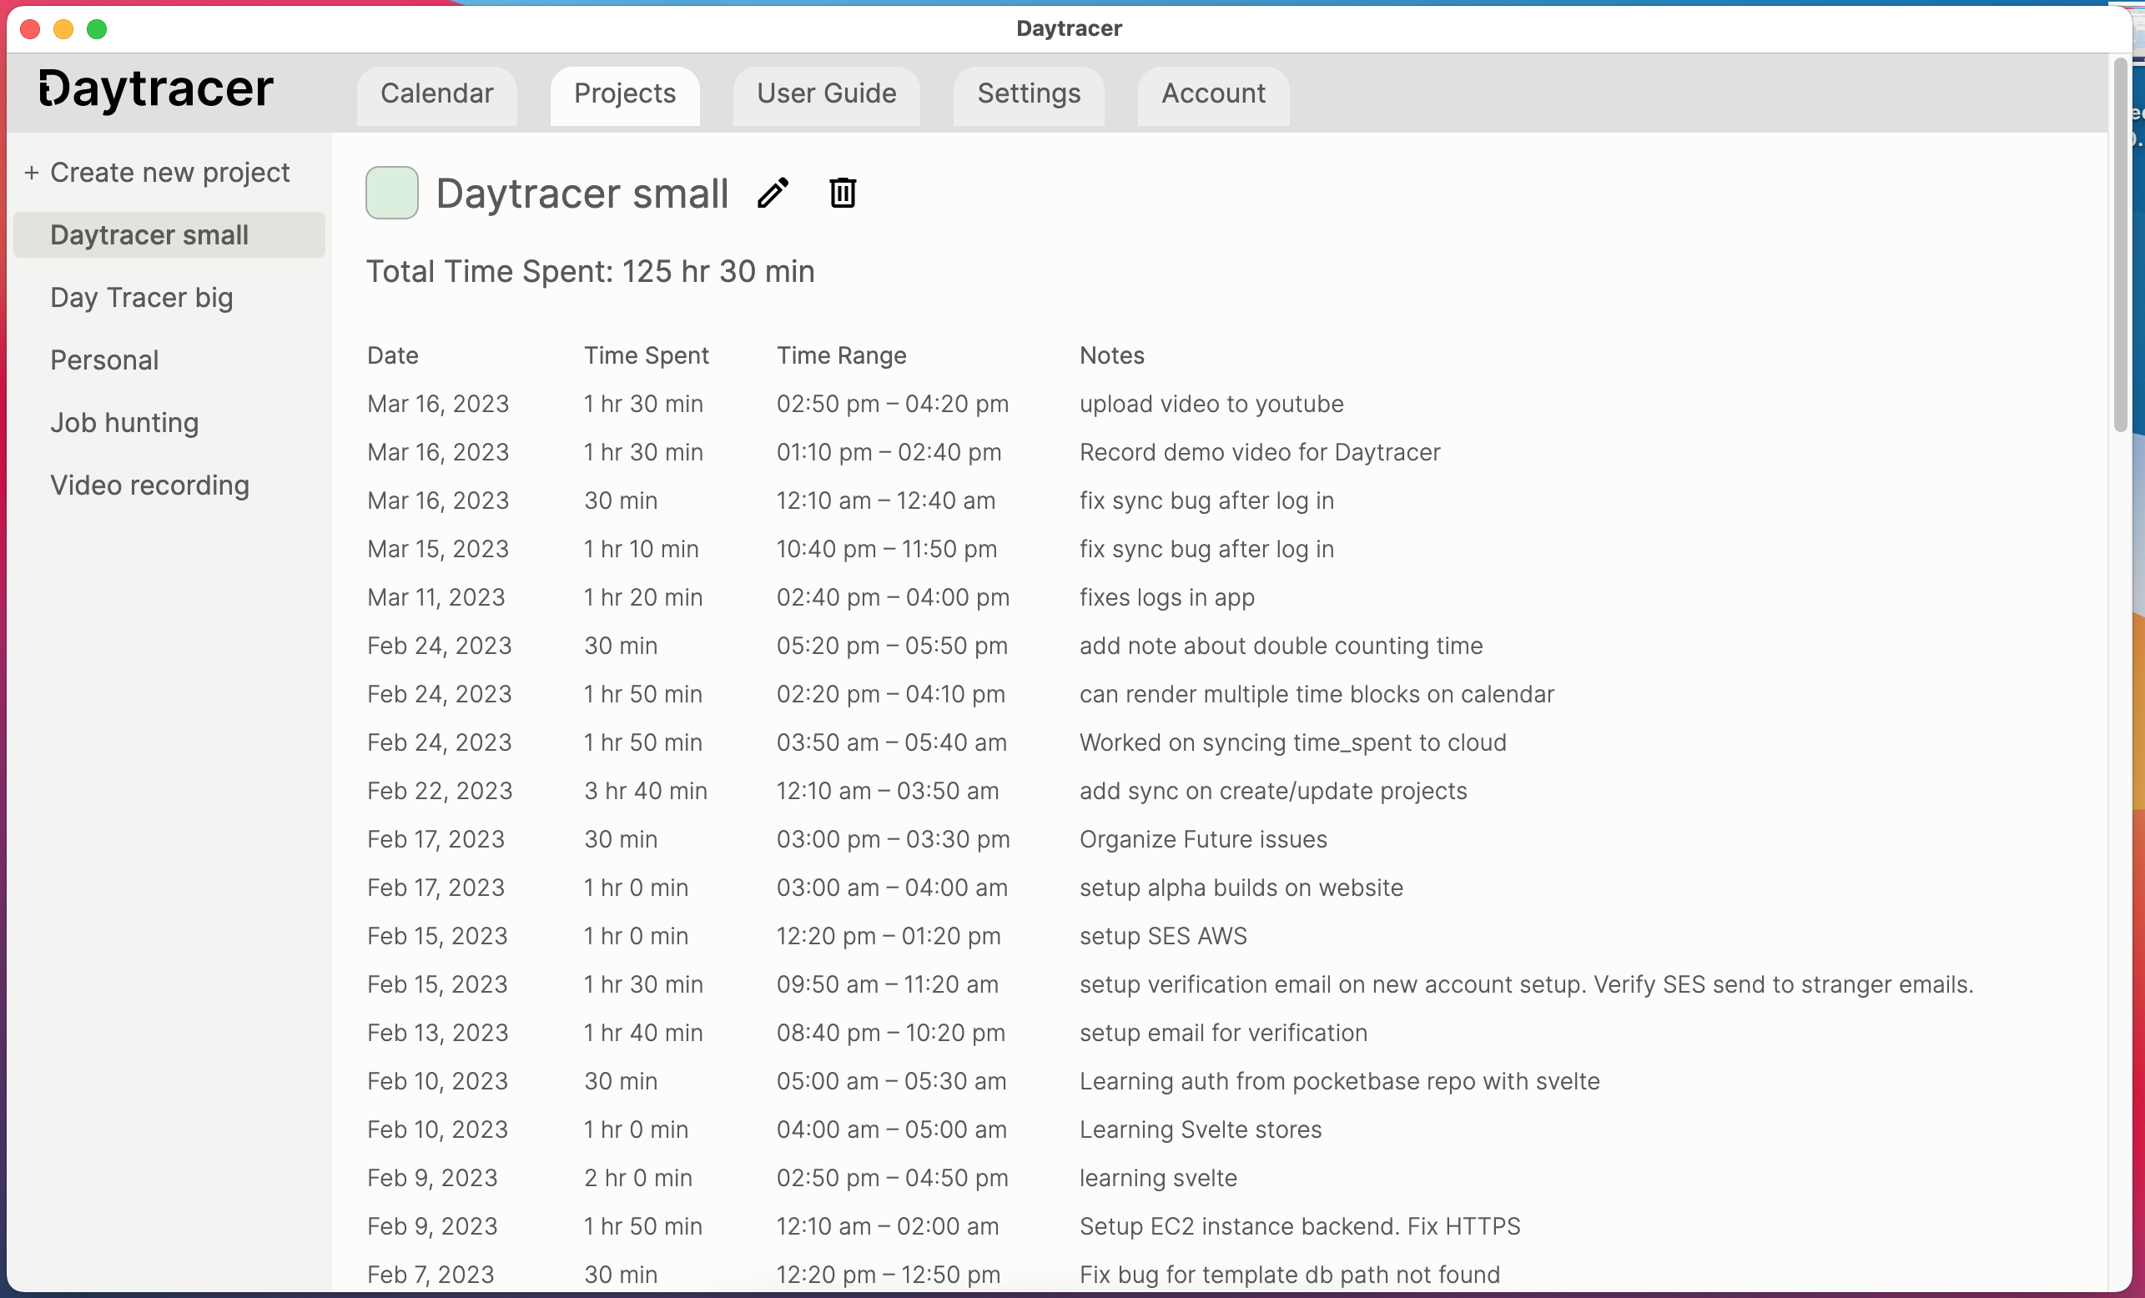Select the Job hunting project
Screen dimensions: 2145x1298
pyautogui.click(x=124, y=423)
